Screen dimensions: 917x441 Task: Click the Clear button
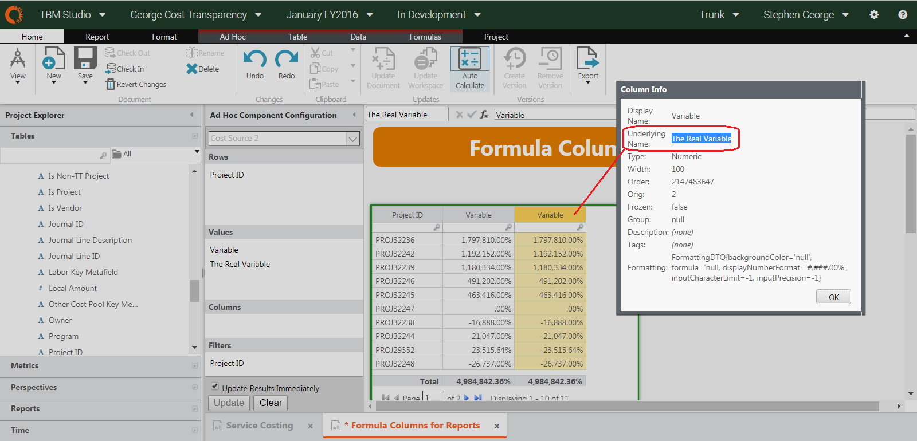pos(271,403)
